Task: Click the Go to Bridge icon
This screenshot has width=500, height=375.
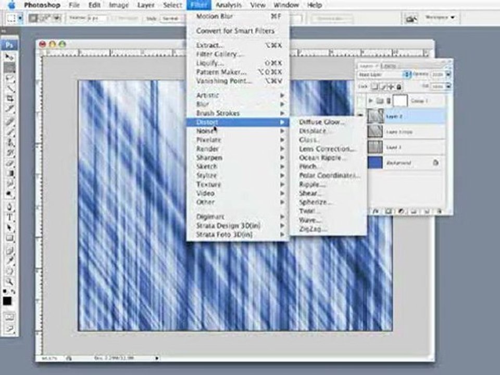Action: tap(411, 19)
